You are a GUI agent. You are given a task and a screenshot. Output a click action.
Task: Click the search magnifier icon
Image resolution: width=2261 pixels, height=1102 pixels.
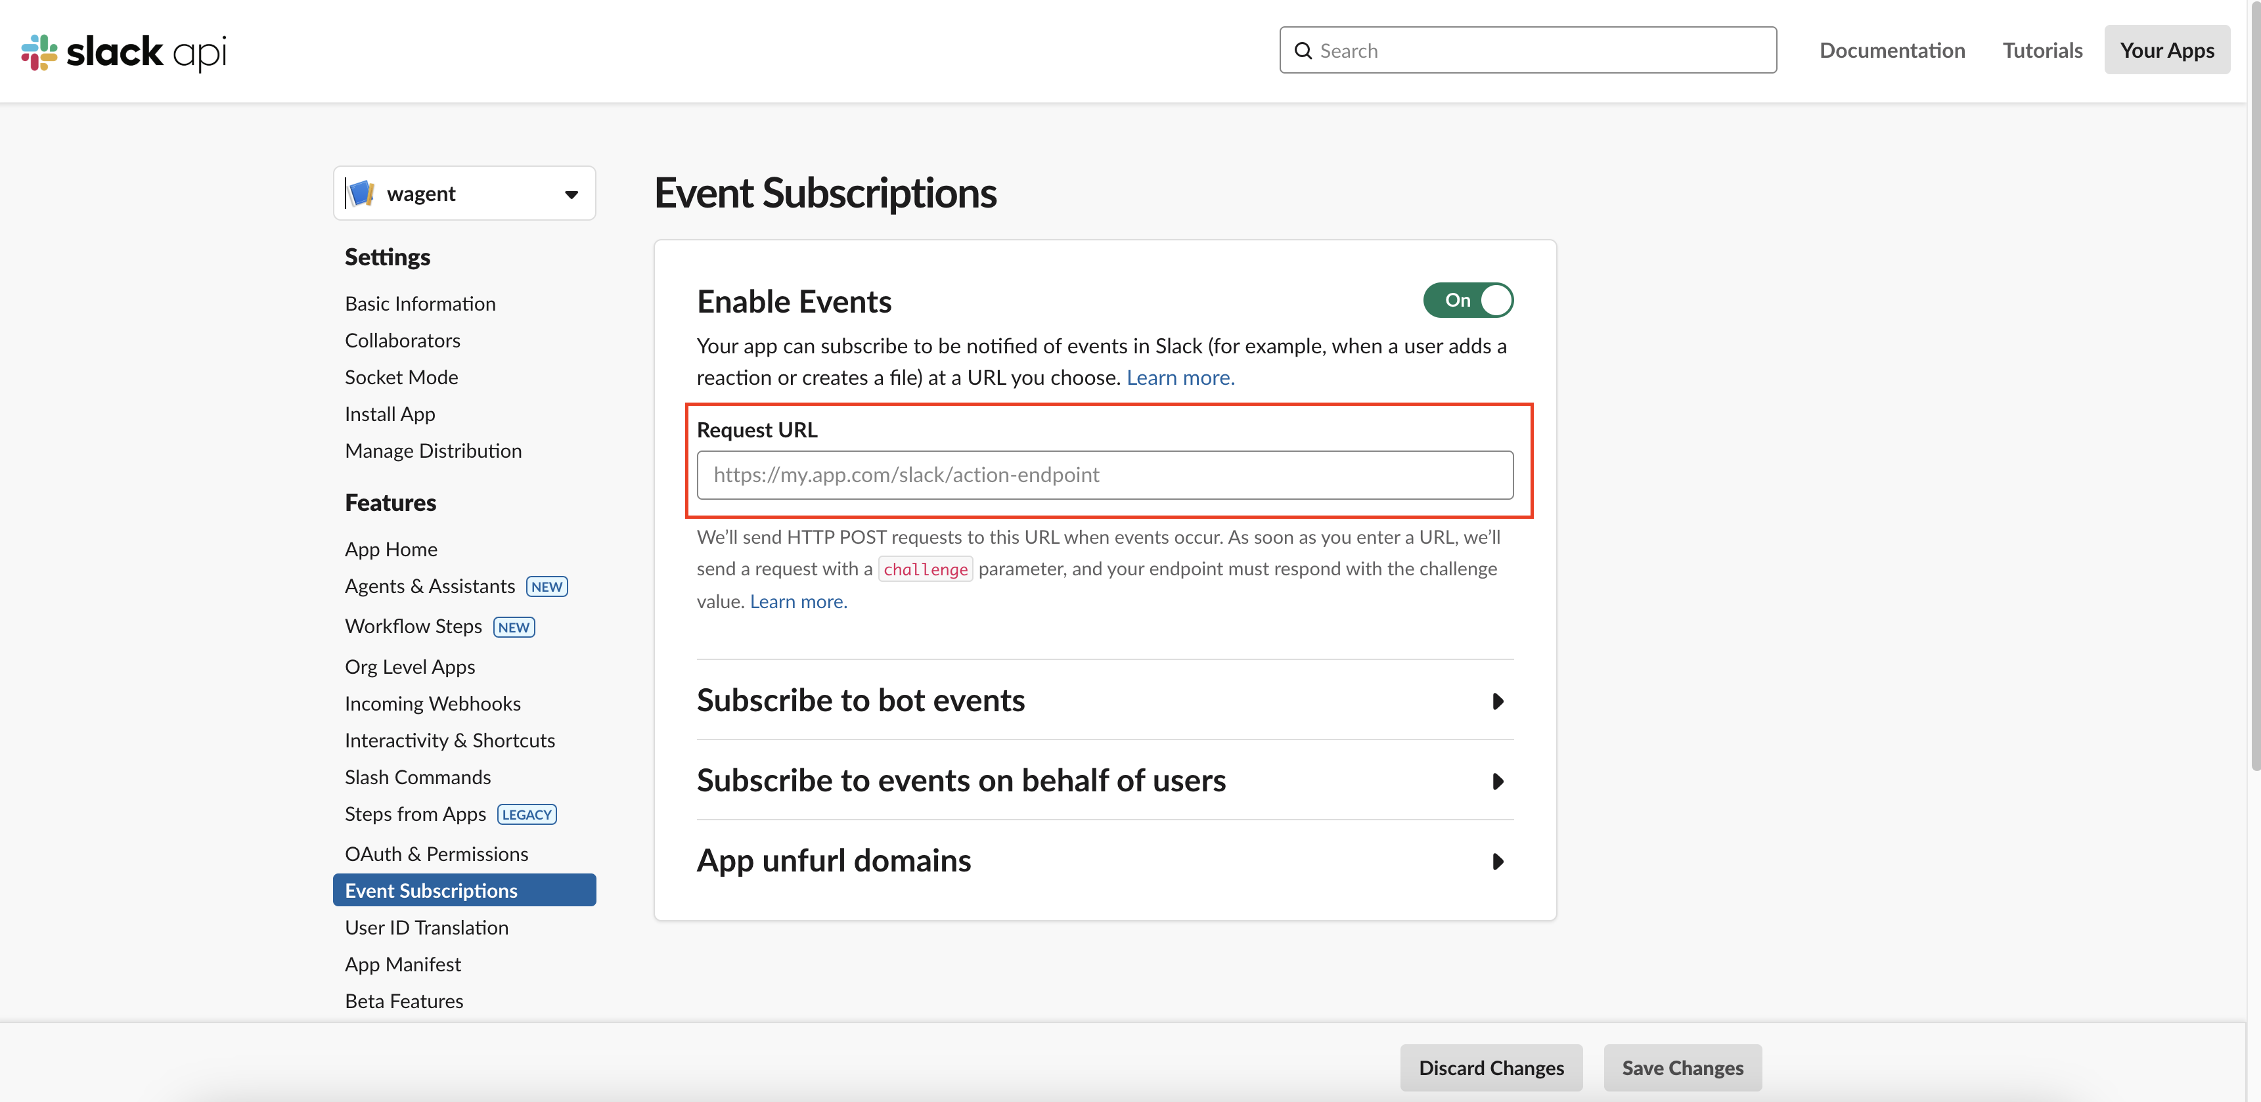coord(1303,51)
